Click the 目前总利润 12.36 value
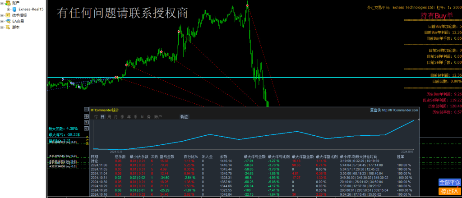Image resolution: width=462 pixels, height=198 pixels. click(x=457, y=75)
